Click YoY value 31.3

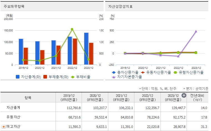click(x=204, y=127)
